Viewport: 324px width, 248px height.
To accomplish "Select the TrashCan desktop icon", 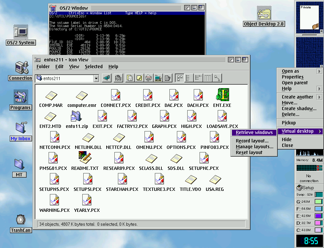I will 21,219.
